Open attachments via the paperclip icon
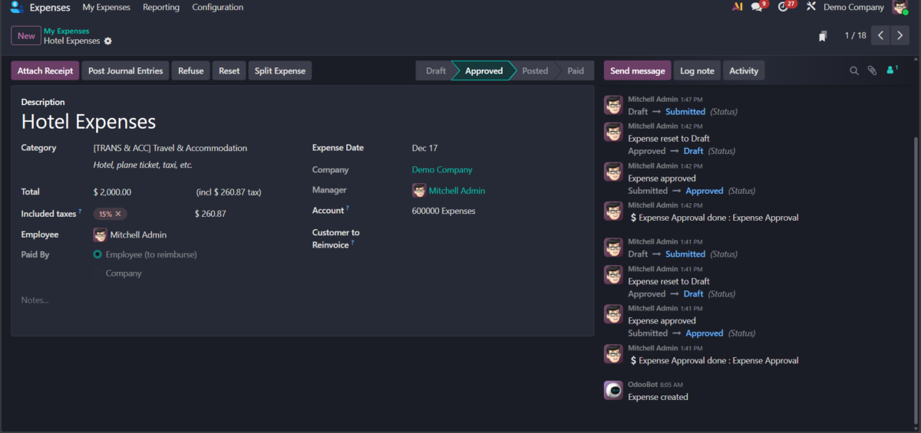The height and width of the screenshot is (433, 921). (872, 71)
